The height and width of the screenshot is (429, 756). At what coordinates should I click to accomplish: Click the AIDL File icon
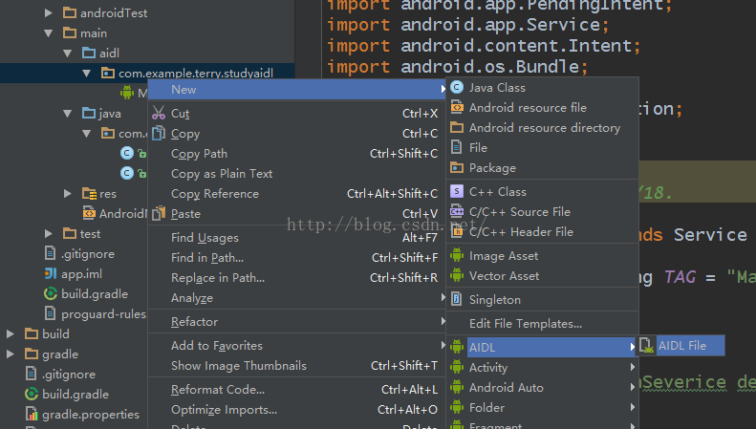tap(646, 345)
